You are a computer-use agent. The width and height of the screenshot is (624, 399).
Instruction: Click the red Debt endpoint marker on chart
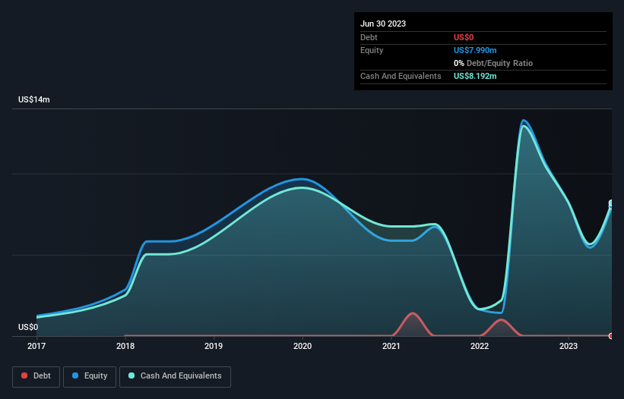[611, 336]
